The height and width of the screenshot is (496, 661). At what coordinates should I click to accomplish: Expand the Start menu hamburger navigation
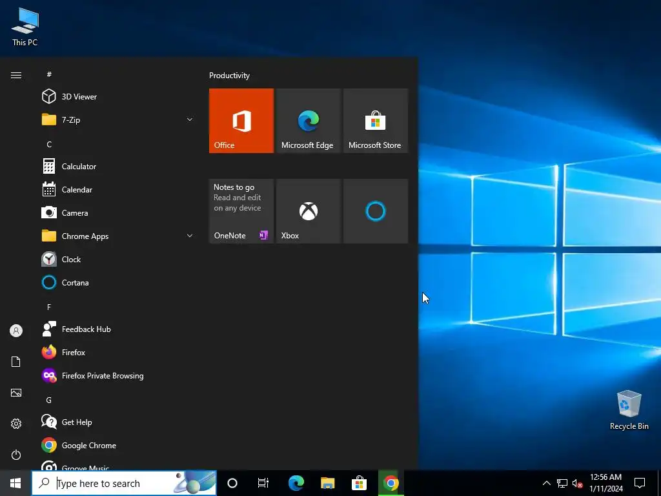pos(16,75)
